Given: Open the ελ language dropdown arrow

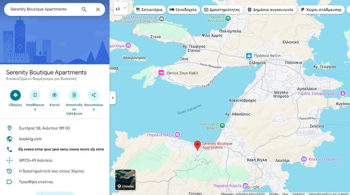Looking at the screenshot, I should [125, 8].
